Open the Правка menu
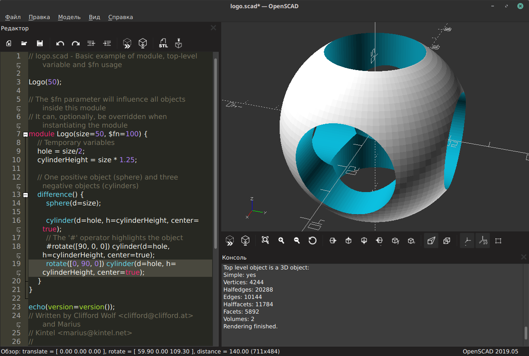This screenshot has width=529, height=356. 39,17
